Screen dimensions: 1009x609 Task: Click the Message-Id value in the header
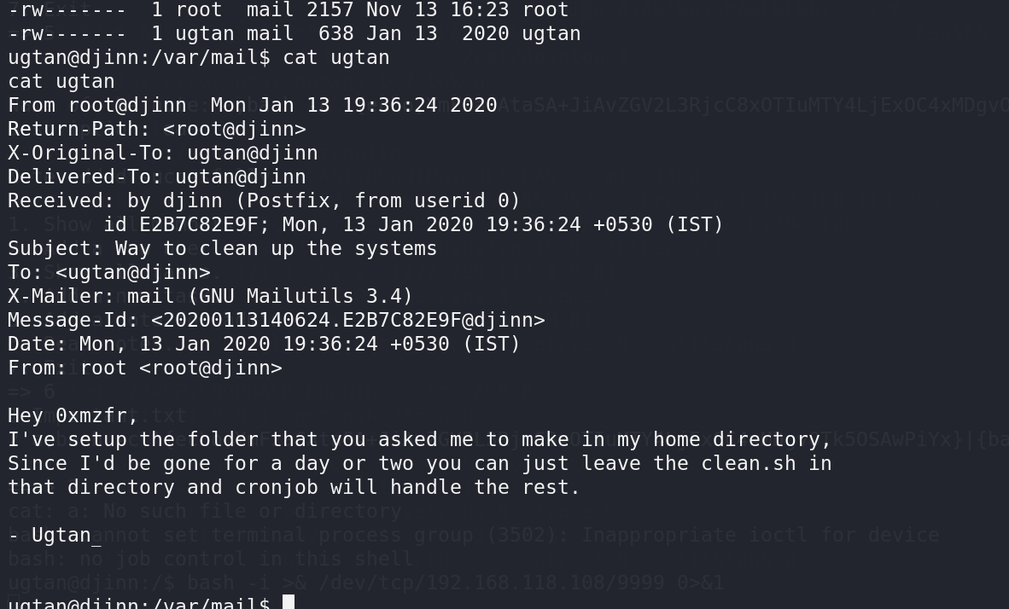pyautogui.click(x=347, y=320)
